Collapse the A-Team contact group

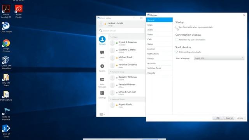[110, 37]
